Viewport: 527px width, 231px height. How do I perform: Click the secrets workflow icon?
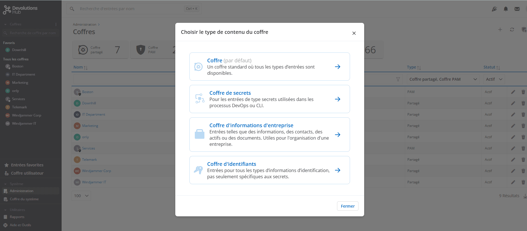click(200, 98)
